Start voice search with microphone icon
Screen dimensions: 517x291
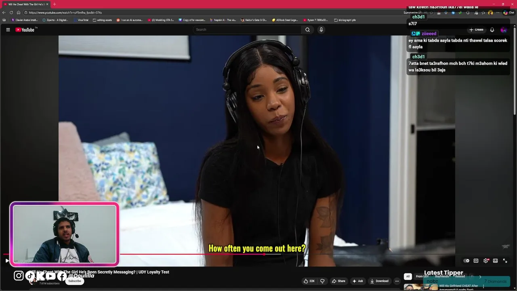(321, 30)
